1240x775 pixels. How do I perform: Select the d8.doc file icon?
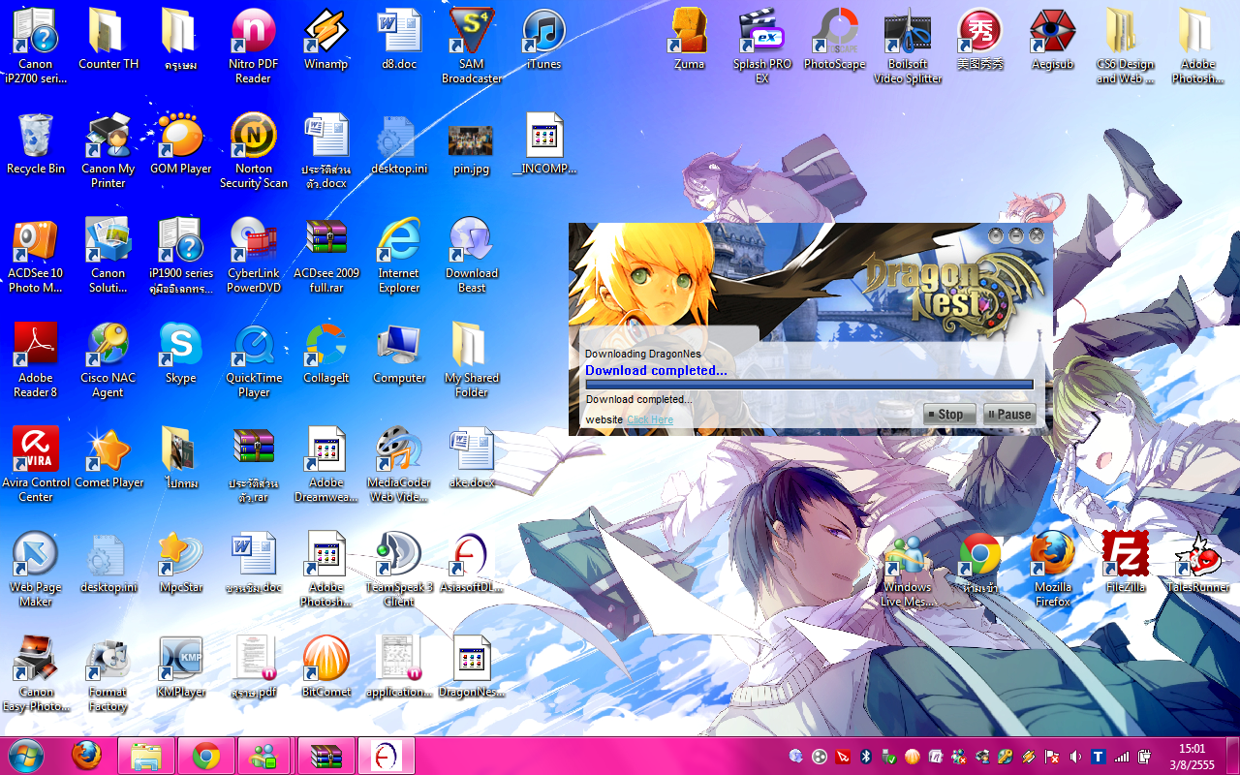[399, 39]
